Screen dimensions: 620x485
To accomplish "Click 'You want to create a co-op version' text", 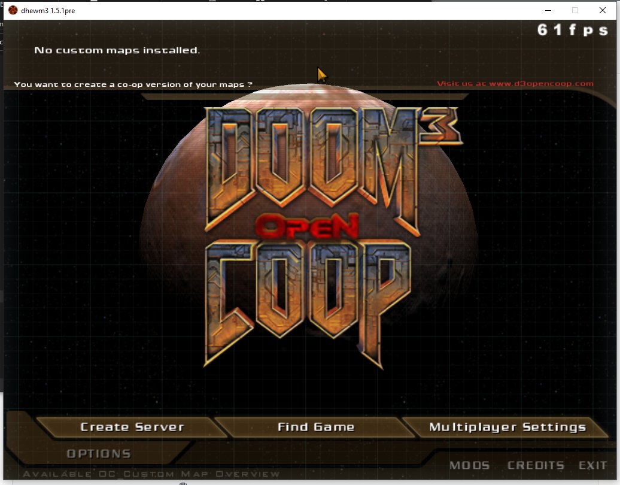I will pyautogui.click(x=133, y=84).
